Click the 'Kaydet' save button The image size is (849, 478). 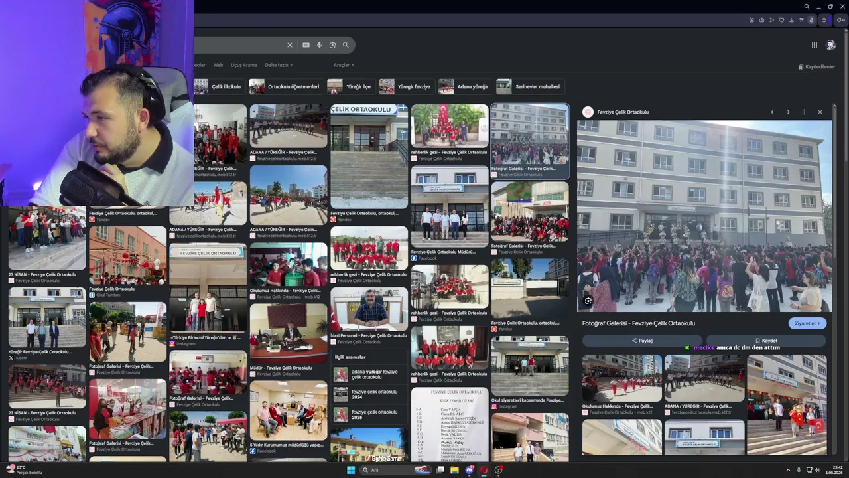[x=766, y=341]
